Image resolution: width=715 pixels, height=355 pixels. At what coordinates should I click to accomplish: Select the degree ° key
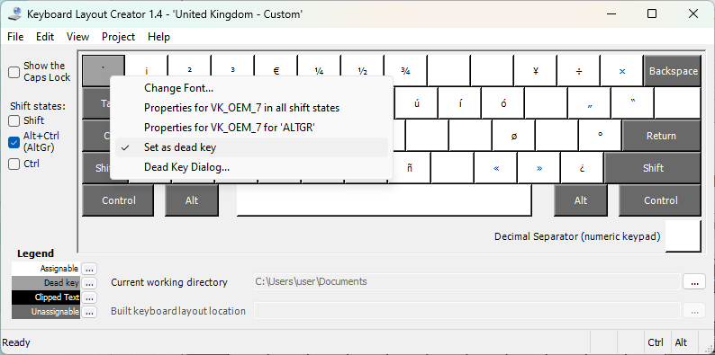tap(601, 136)
